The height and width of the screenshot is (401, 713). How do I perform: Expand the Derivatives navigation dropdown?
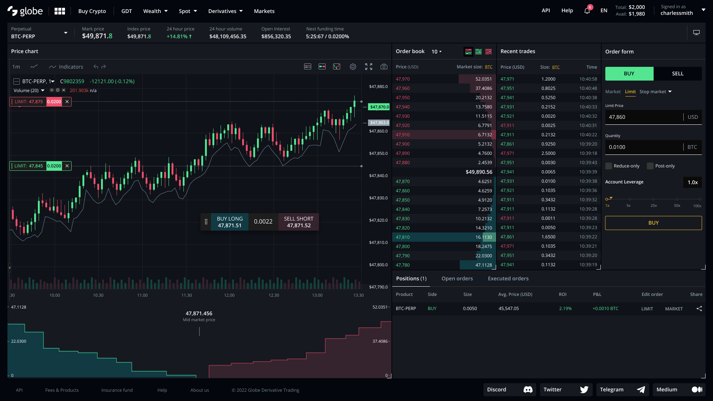225,11
